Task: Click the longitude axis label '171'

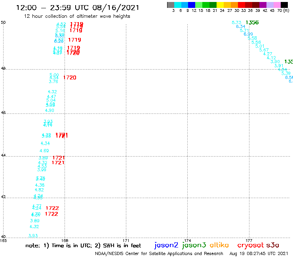Action: 126,240
